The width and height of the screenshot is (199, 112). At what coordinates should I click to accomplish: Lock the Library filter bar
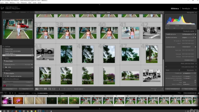[x=163, y=12]
